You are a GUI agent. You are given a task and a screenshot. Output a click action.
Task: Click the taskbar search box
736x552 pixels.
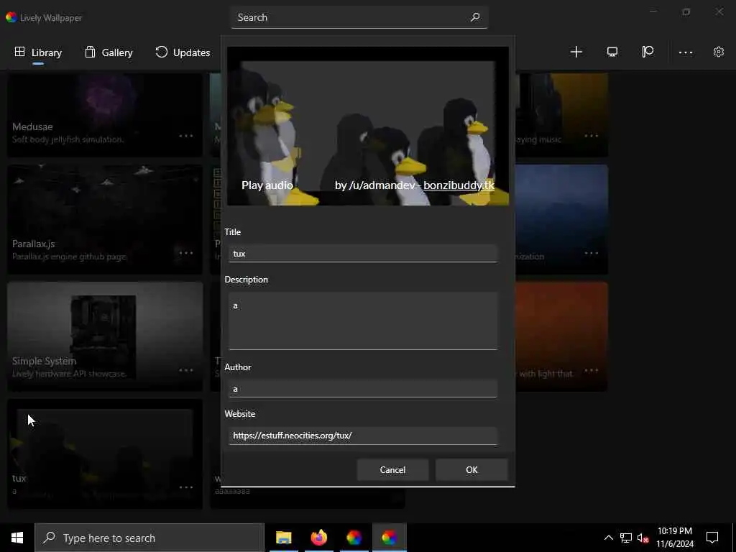(149, 538)
